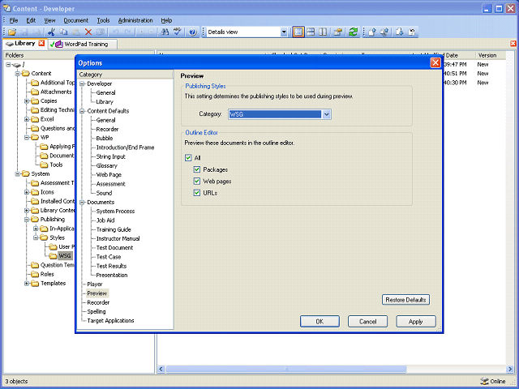Screen dimensions: 519x389
Task: Click the horizontal scrollbar thumb
Action: point(286,369)
